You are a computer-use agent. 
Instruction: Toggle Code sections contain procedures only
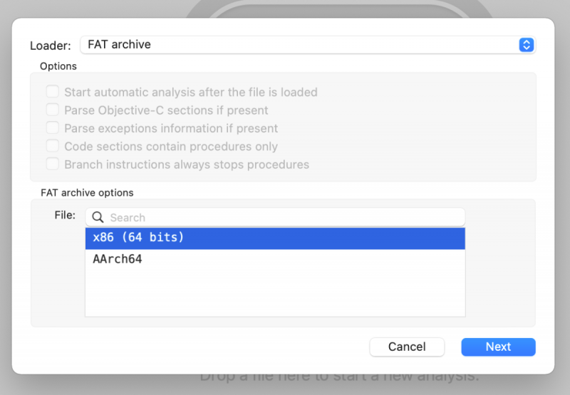(52, 146)
